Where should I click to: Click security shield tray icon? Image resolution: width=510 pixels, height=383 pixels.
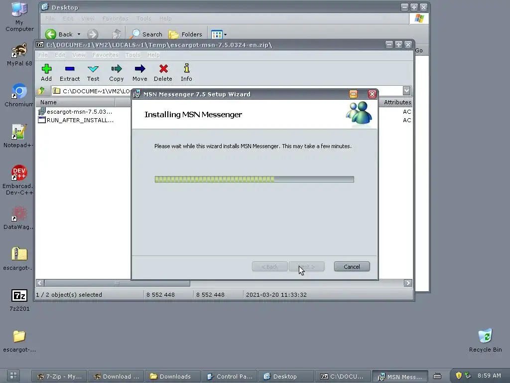(459, 376)
